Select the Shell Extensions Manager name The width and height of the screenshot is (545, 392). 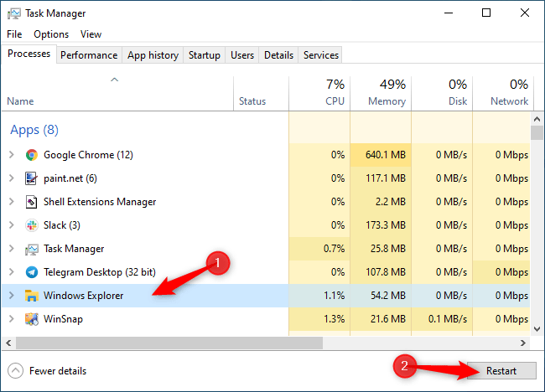tap(100, 202)
